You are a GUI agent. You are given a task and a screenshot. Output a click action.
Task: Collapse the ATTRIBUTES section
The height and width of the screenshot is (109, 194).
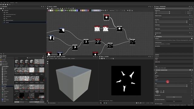(x=155, y=37)
